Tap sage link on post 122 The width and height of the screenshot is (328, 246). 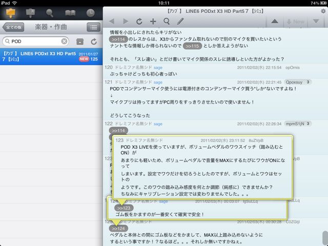(158, 124)
